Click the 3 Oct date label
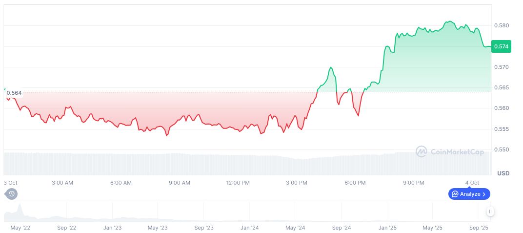523x233 pixels. click(x=11, y=183)
